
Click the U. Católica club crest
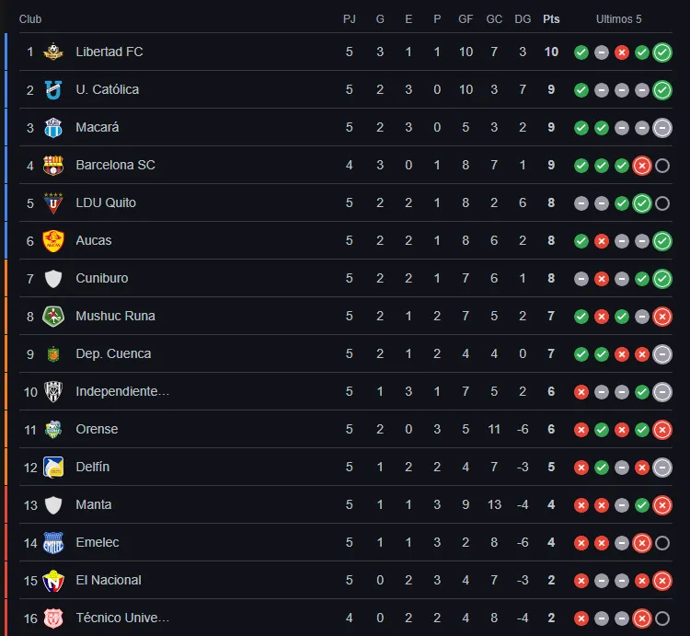[x=53, y=89]
